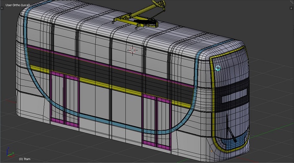The width and height of the screenshot is (294, 163).
Task: Expand the left tool shelf plus icon
Action: pos(2,8)
